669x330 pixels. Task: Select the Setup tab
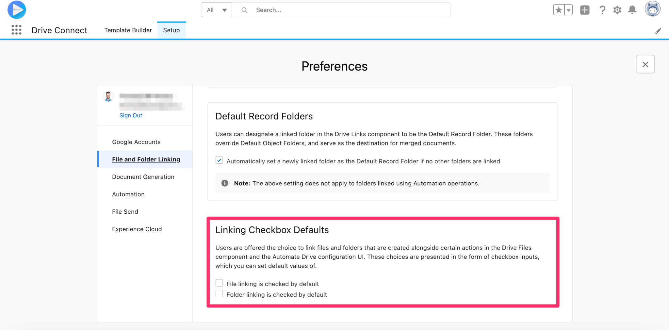(171, 30)
